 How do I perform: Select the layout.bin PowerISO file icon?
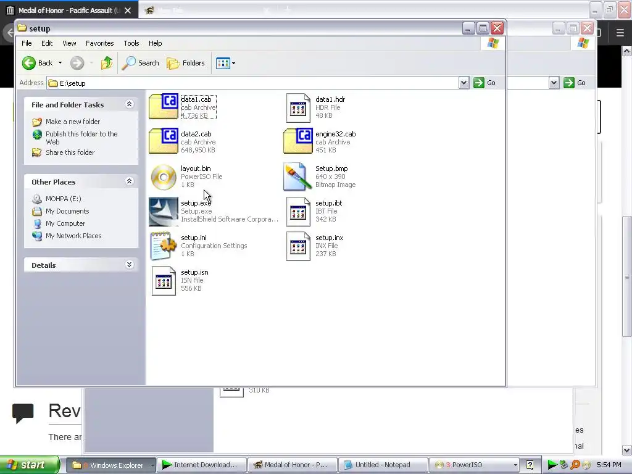(164, 177)
